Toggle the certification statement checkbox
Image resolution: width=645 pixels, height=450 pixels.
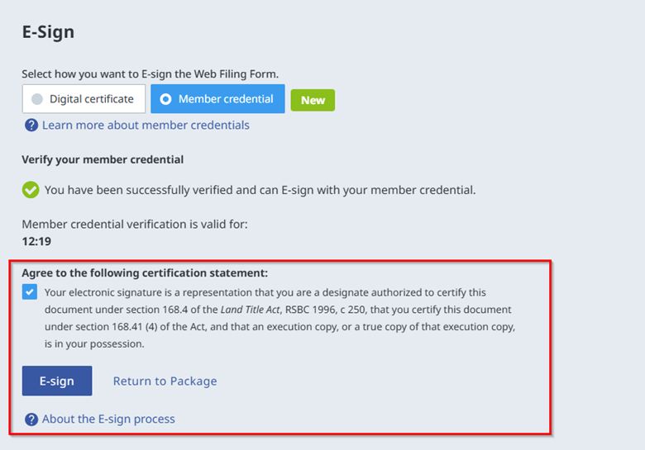(x=31, y=292)
